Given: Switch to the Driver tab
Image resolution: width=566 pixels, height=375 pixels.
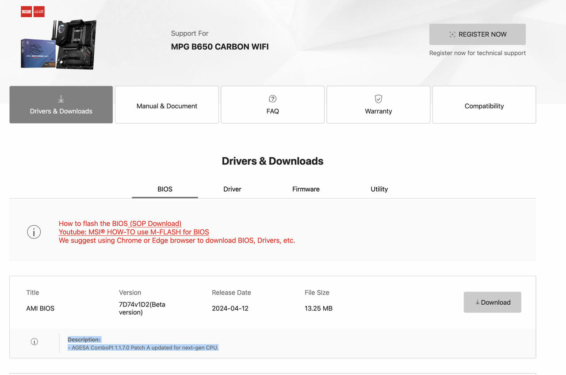Looking at the screenshot, I should (x=232, y=189).
